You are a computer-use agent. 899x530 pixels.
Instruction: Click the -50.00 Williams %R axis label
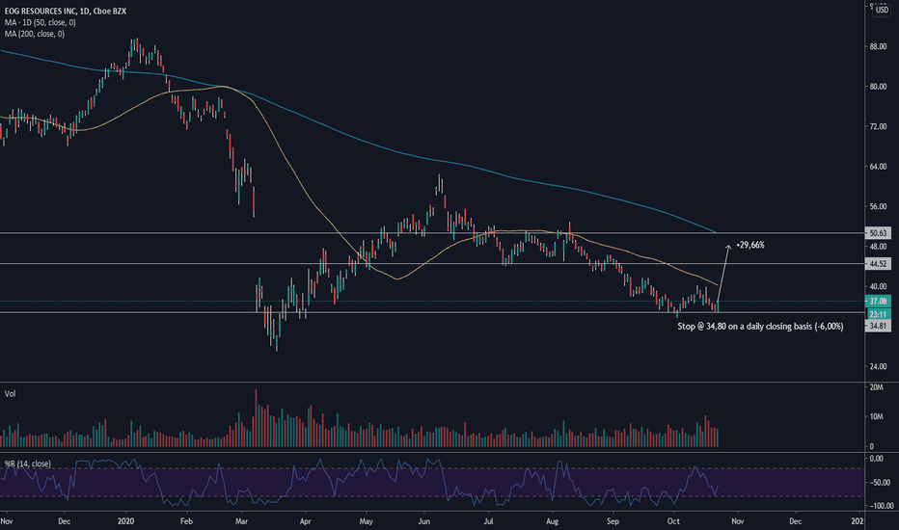(881, 483)
